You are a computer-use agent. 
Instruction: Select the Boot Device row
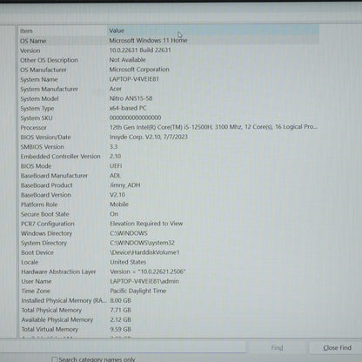click(x=168, y=252)
